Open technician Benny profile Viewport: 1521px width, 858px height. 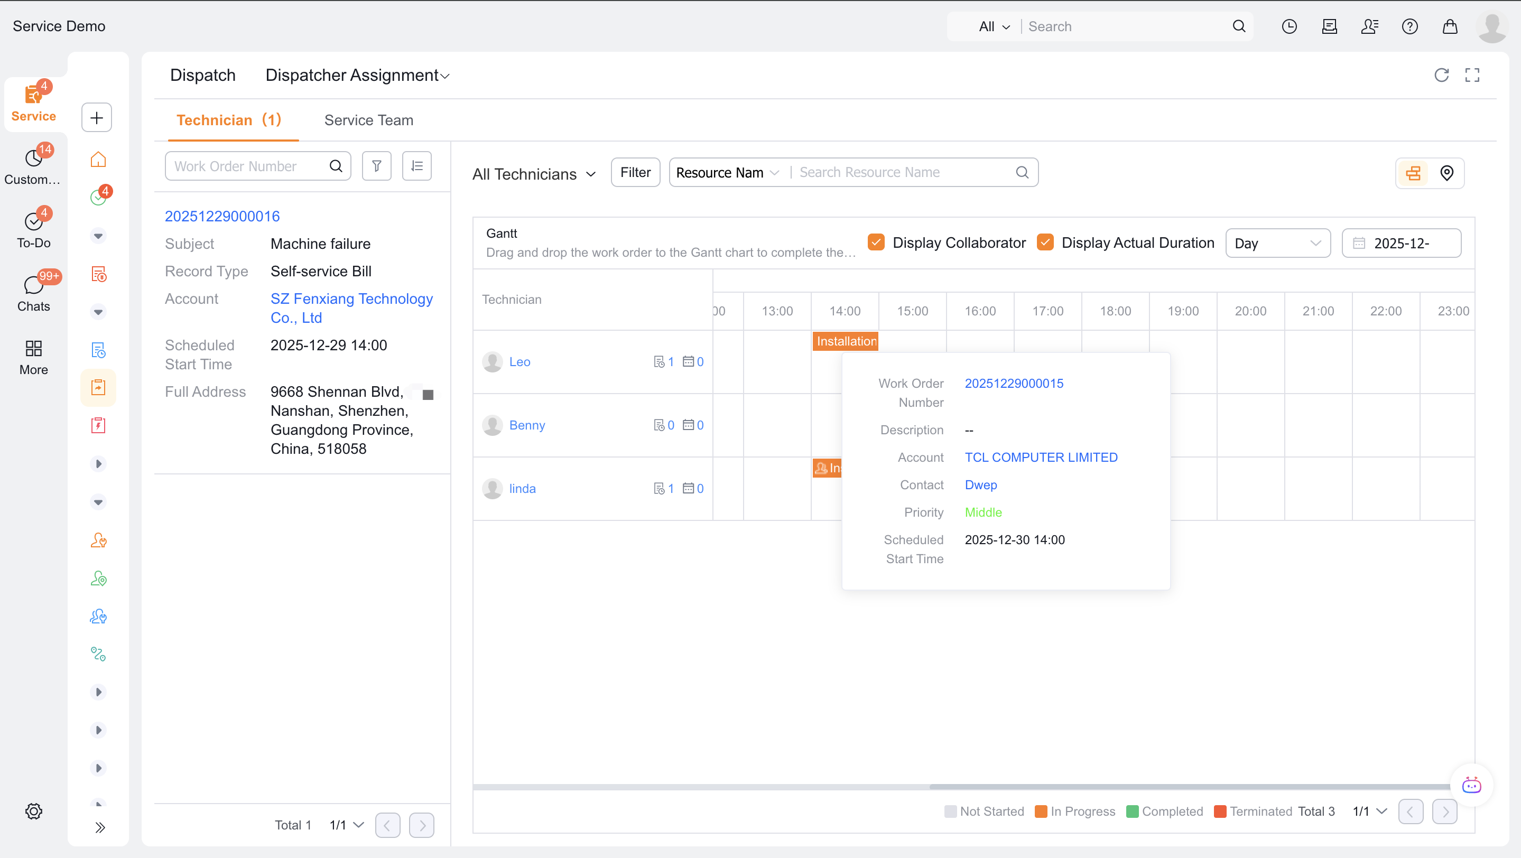point(527,425)
